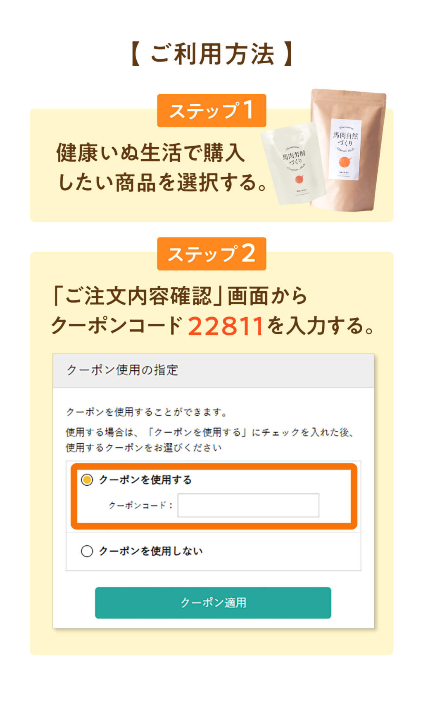Click the ご利用方法 page heading
This screenshot has width=423, height=724.
click(211, 54)
